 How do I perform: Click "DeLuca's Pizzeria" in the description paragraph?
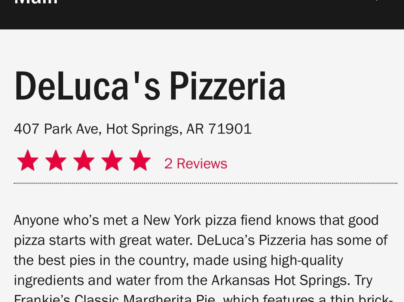pos(252,240)
